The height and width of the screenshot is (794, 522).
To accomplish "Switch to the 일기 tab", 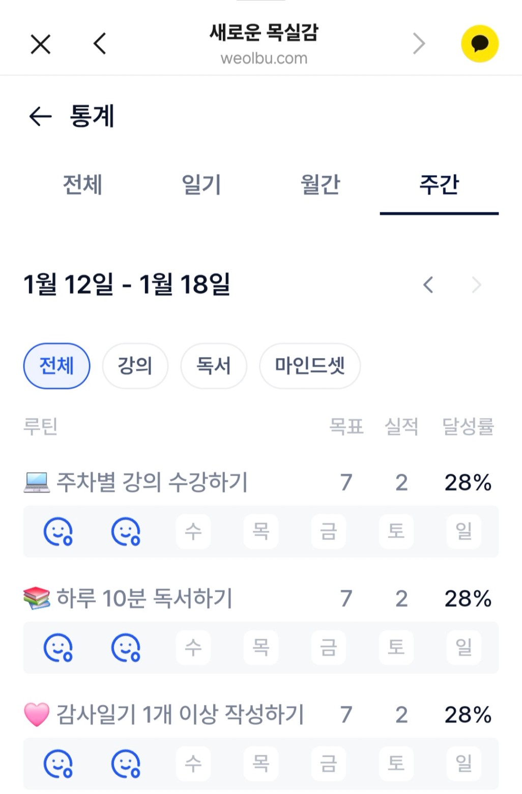I will 201,184.
